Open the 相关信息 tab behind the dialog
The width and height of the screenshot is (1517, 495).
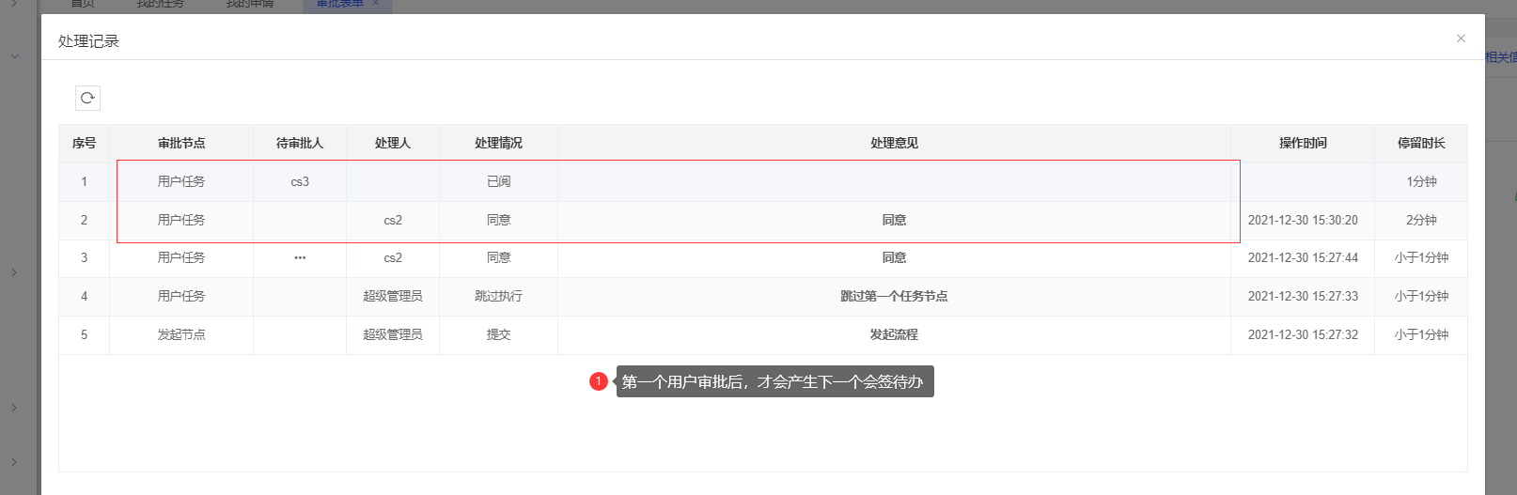(1501, 57)
